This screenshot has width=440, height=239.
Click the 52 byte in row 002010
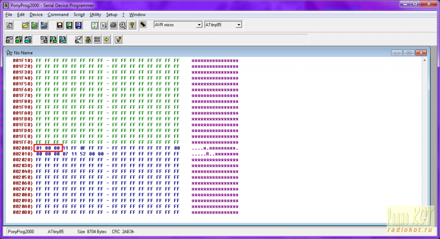click(x=82, y=154)
